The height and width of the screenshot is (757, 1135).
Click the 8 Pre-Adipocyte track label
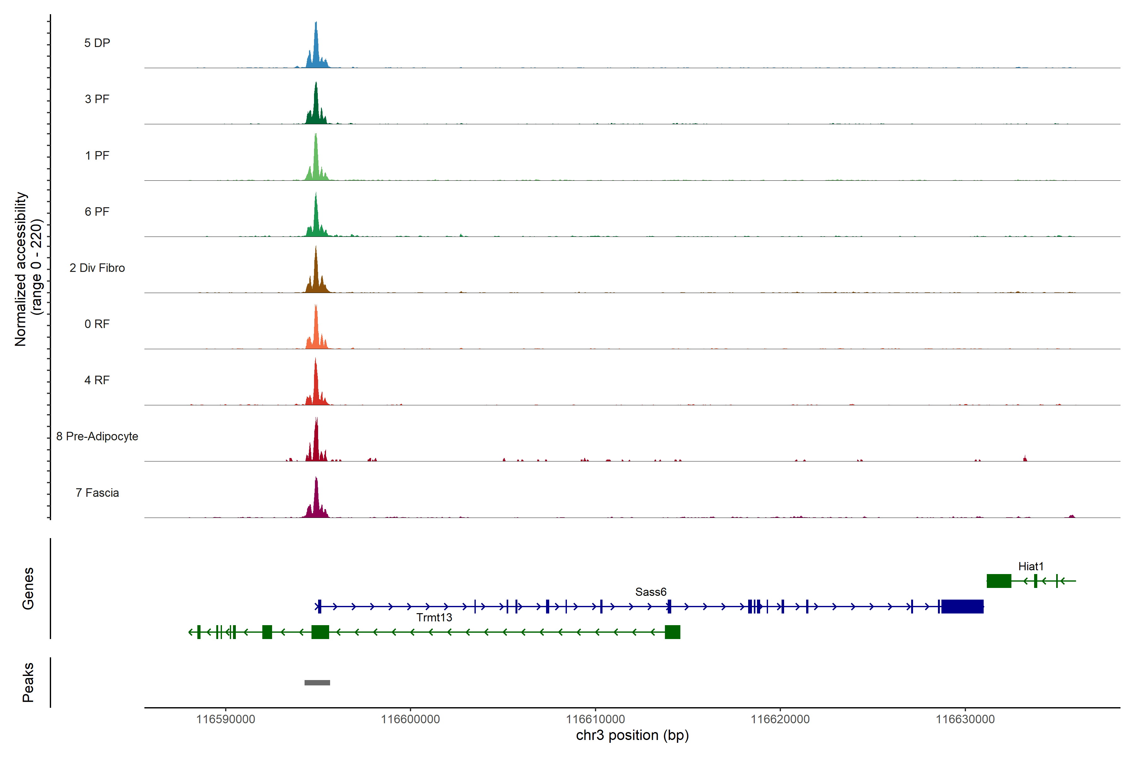click(97, 437)
